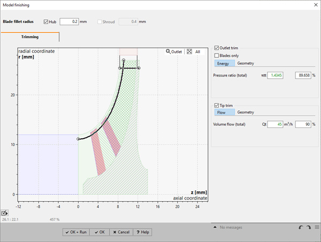Toggle the Tip trim checkbox
The height and width of the screenshot is (242, 321).
point(217,105)
